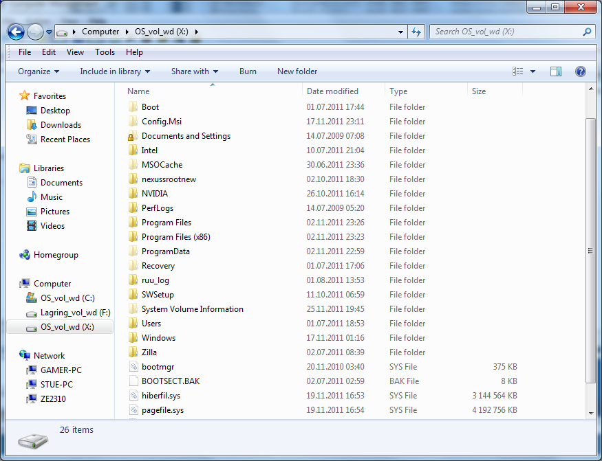Click the vertical scrollbar thumb
The width and height of the screenshot is (602, 461).
(591, 251)
